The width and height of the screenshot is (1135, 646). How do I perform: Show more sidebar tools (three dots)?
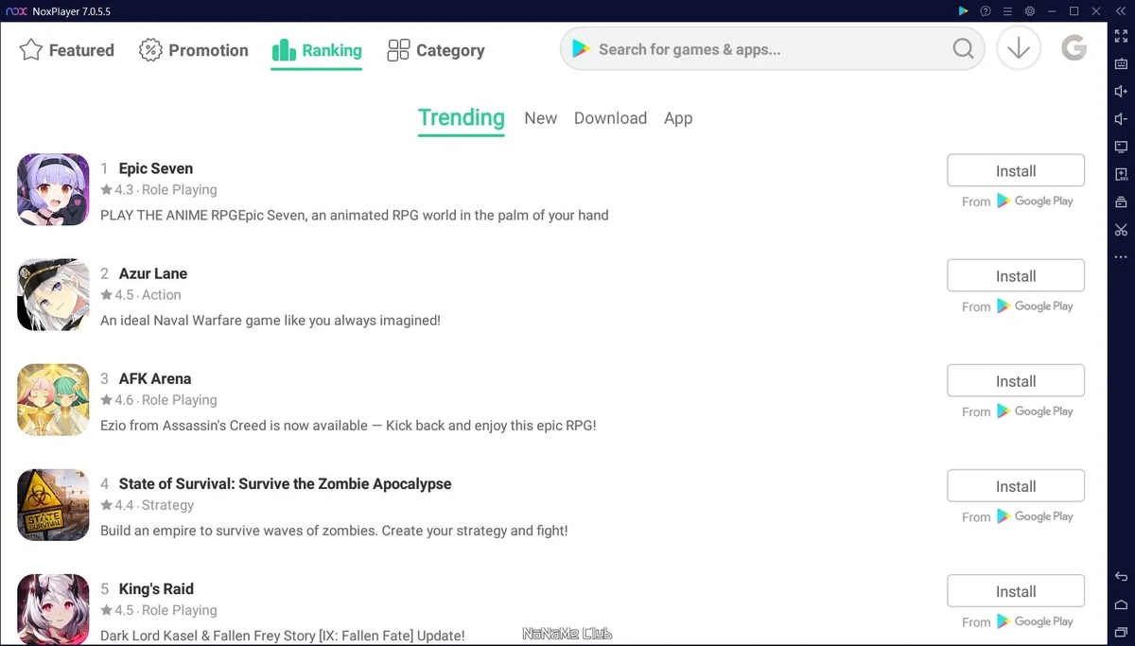tap(1121, 257)
